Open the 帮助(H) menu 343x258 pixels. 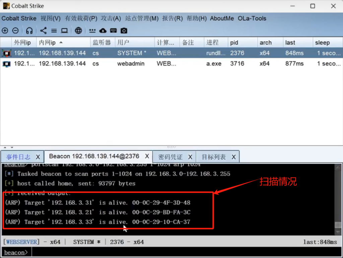[196, 18]
